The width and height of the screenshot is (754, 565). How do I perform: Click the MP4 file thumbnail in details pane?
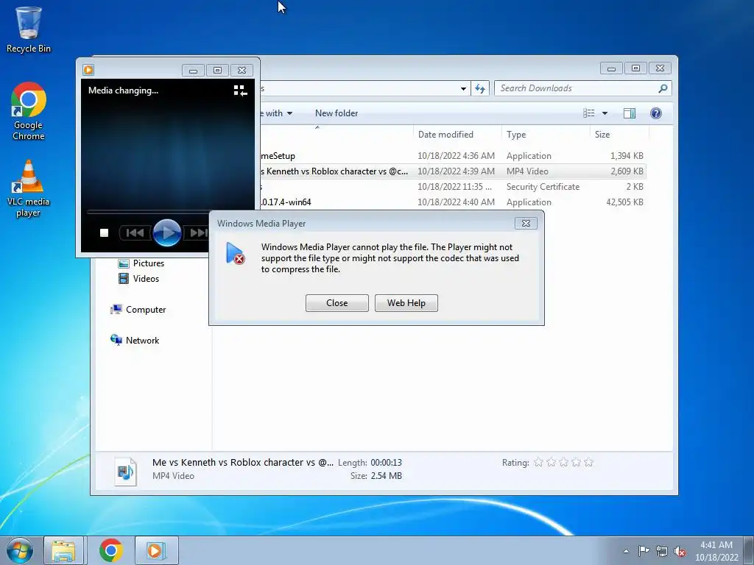125,471
